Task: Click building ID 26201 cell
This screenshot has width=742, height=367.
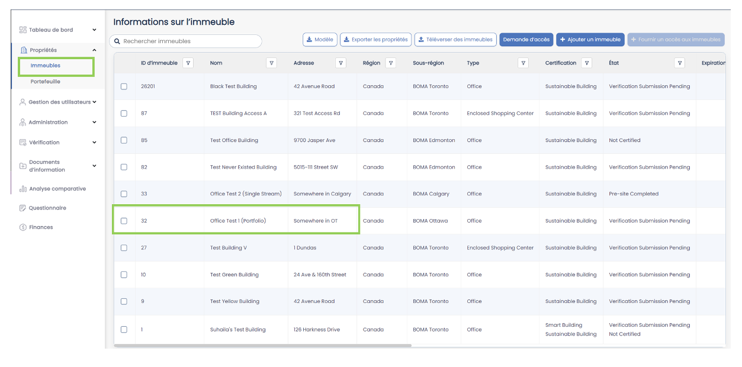Action: coord(147,86)
